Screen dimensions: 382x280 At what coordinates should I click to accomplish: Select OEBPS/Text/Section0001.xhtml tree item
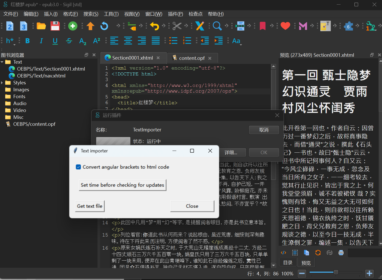51,69
